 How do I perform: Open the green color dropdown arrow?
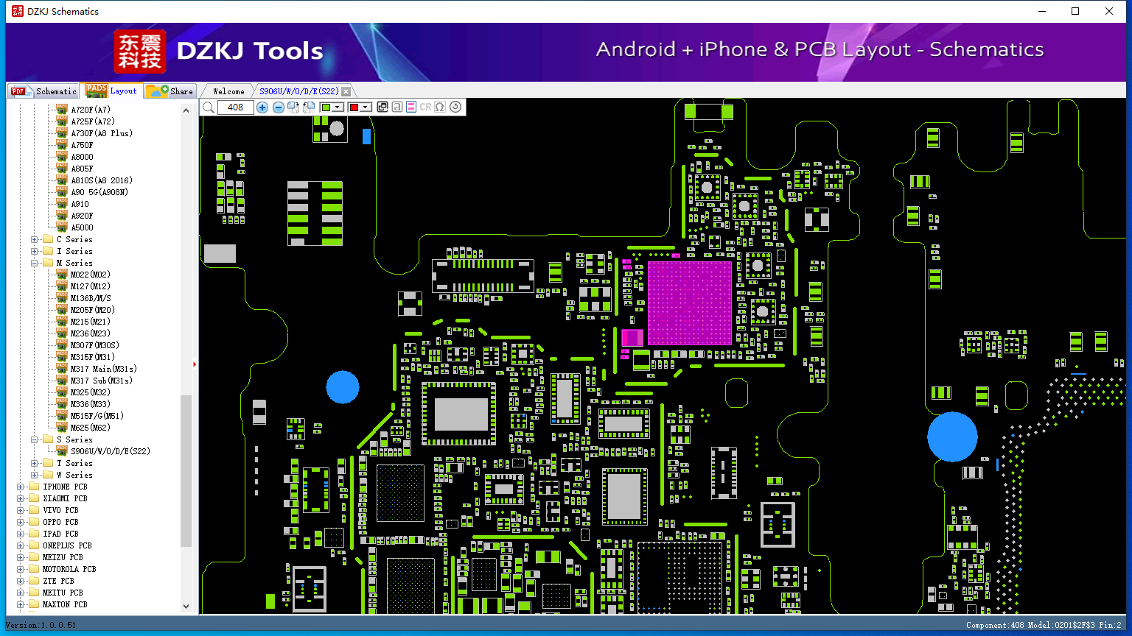pyautogui.click(x=338, y=107)
